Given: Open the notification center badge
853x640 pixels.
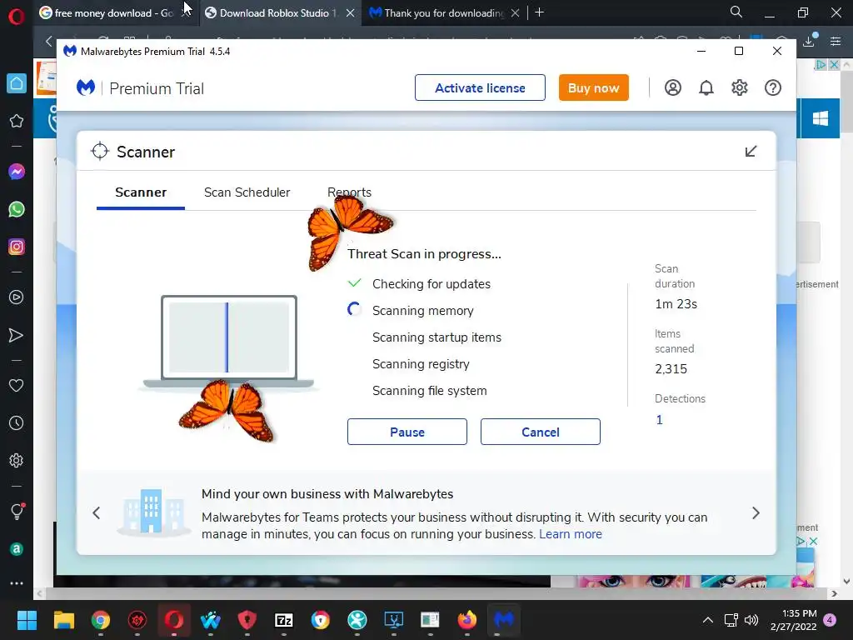Looking at the screenshot, I should point(830,620).
